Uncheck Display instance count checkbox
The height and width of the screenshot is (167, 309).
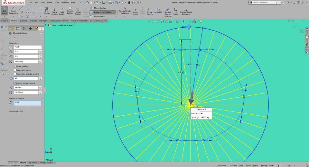15,83
